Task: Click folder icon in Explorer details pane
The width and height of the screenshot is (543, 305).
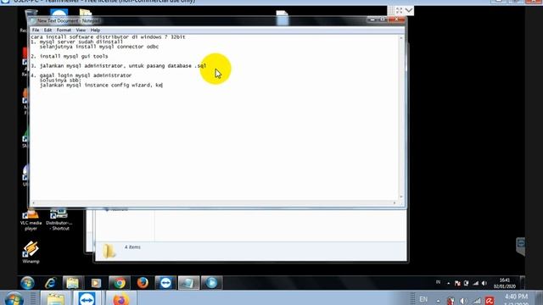Action: (x=109, y=251)
